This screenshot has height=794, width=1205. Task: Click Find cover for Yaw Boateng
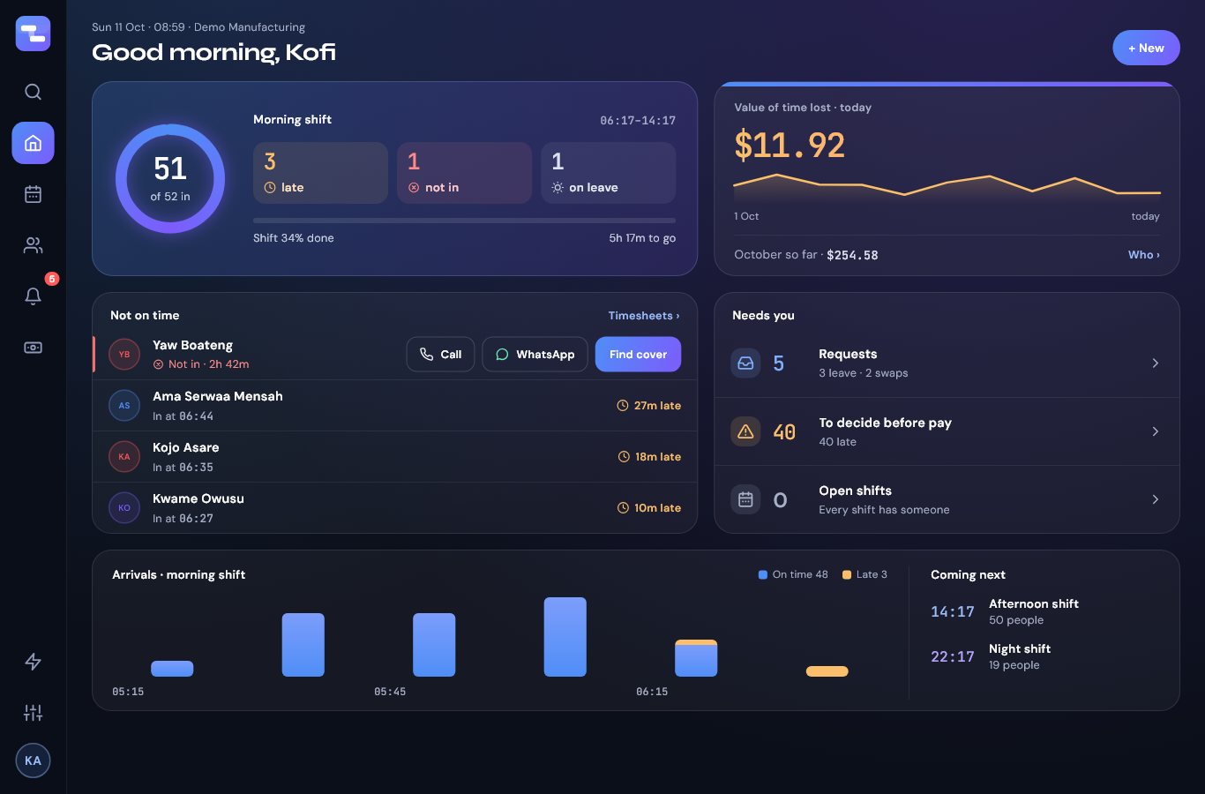pyautogui.click(x=638, y=355)
